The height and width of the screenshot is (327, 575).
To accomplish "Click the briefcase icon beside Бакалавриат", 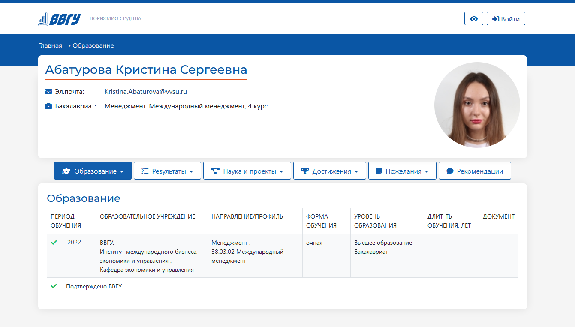I will pyautogui.click(x=48, y=106).
